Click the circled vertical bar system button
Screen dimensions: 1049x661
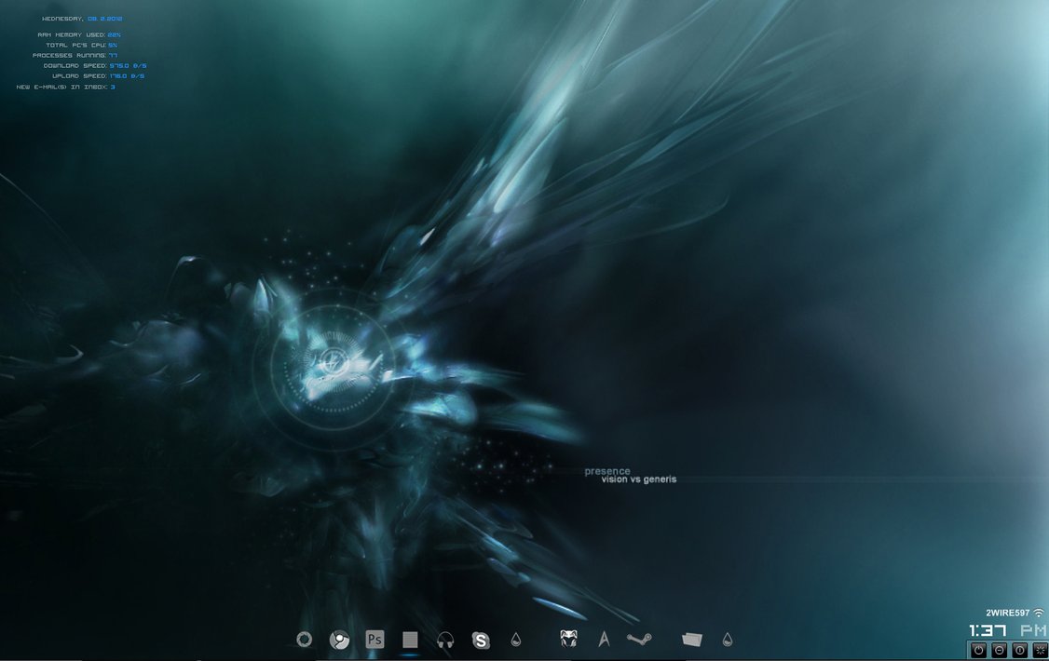coord(1020,650)
